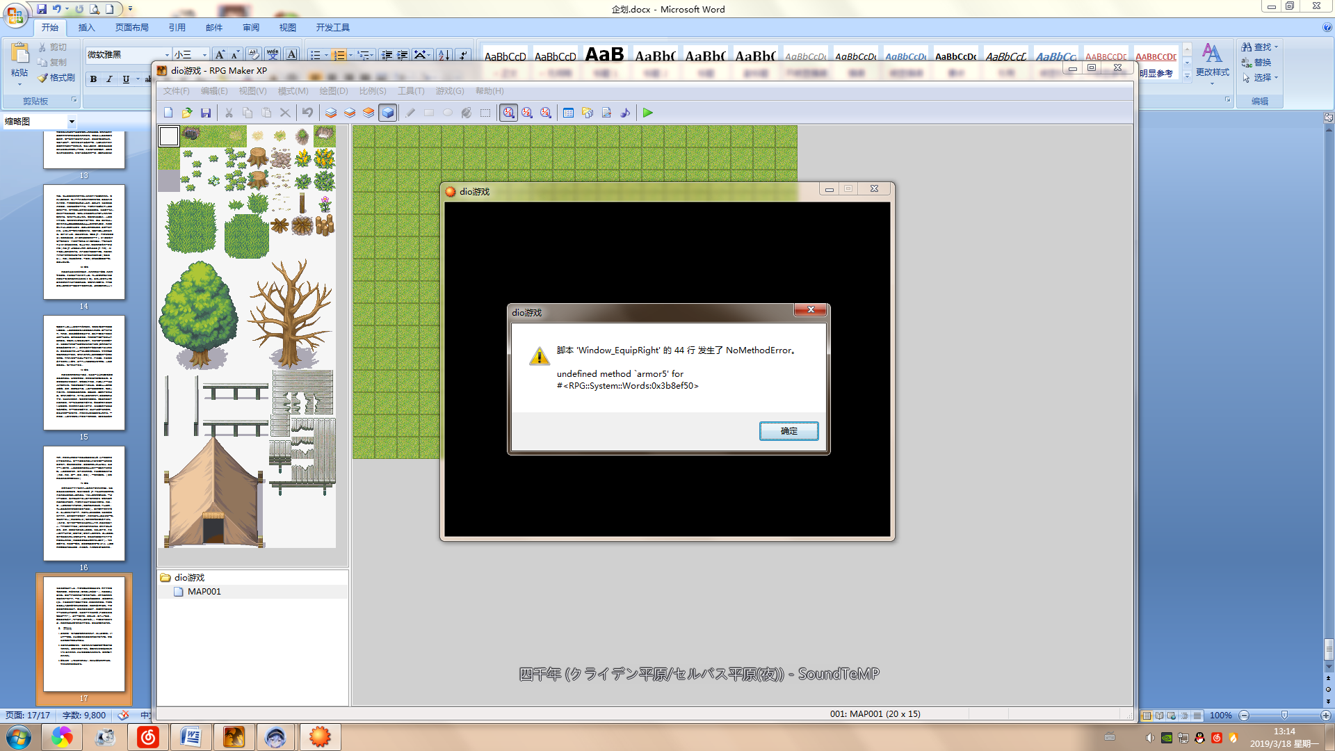Toggle italic formatting in Word
1335x751 pixels.
click(x=109, y=79)
